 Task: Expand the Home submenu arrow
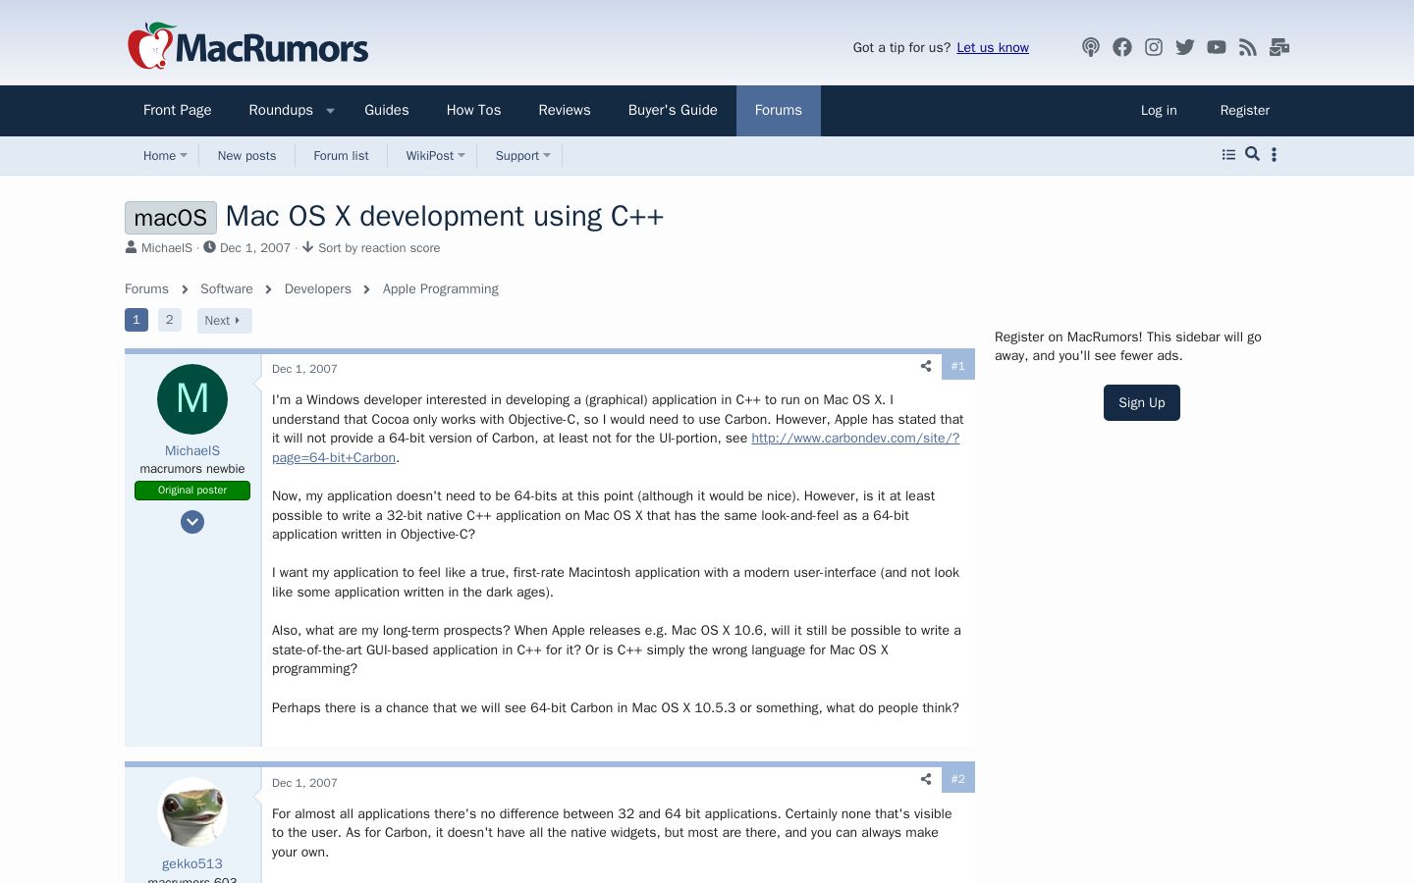(184, 155)
